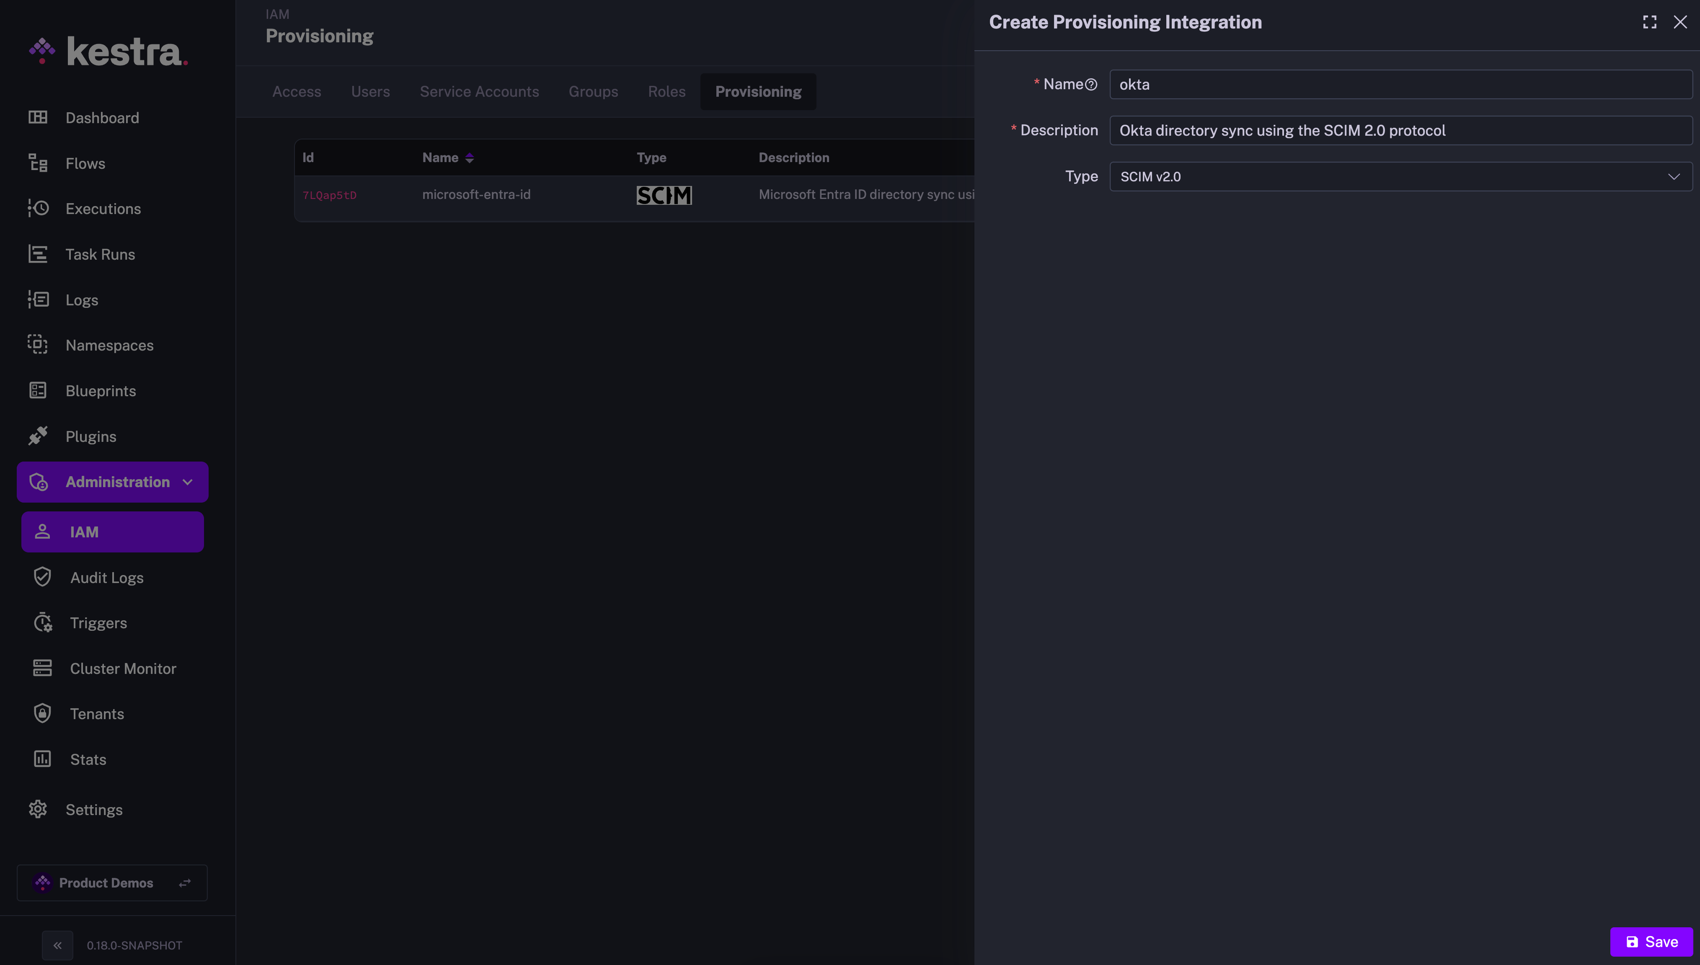The image size is (1700, 965).
Task: Open the 7LQap5tD provisioning id link
Action: [x=329, y=195]
